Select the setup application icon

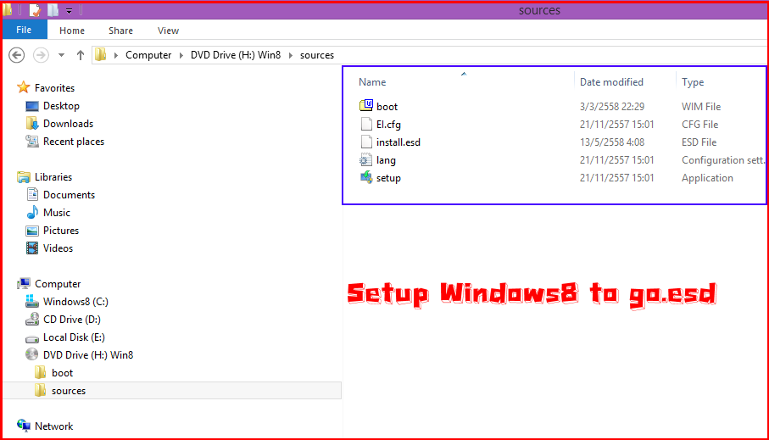366,177
